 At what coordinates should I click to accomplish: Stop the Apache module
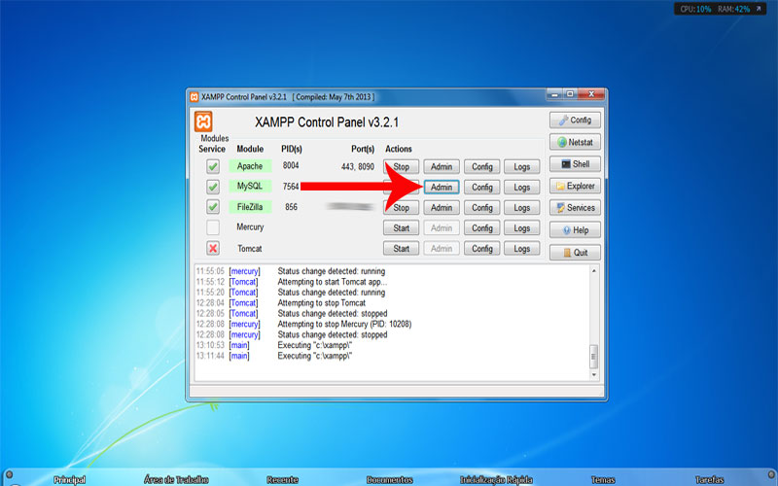401,166
